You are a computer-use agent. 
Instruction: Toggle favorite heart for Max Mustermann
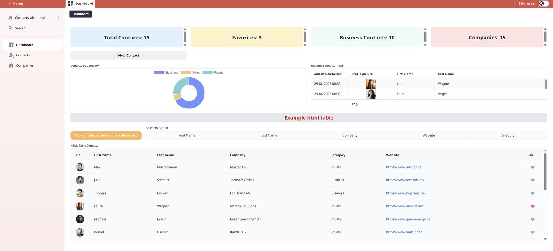[x=532, y=167]
